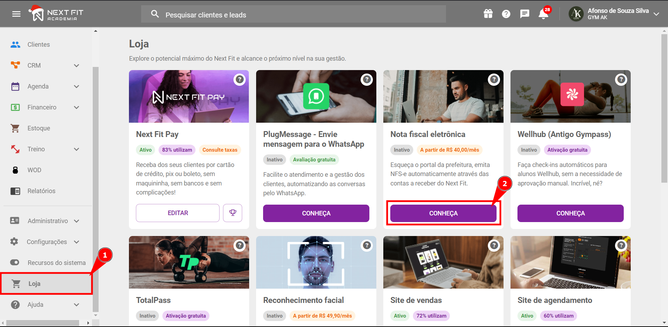Open info icon on Nota fiscal card

[494, 79]
